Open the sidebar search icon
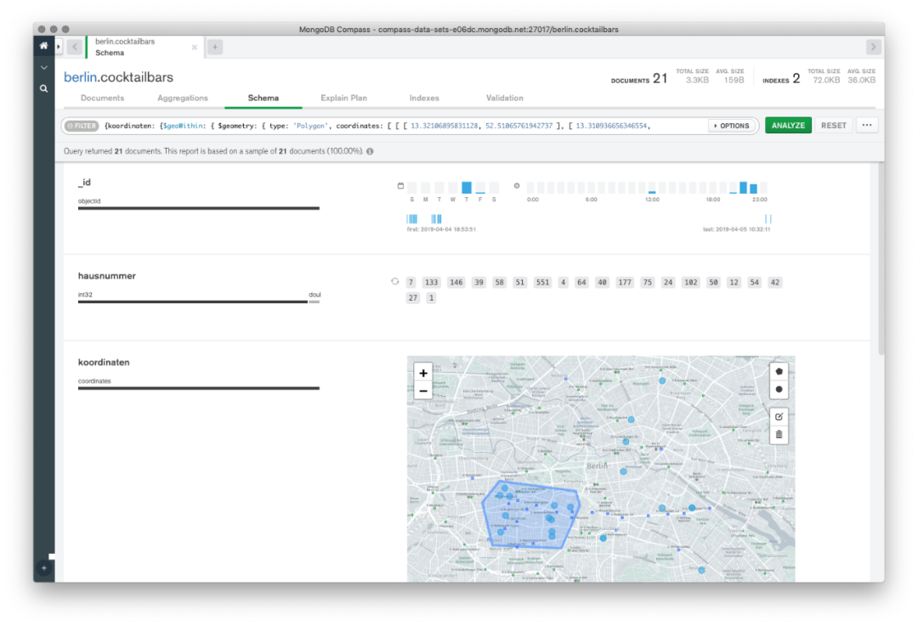 (x=44, y=88)
